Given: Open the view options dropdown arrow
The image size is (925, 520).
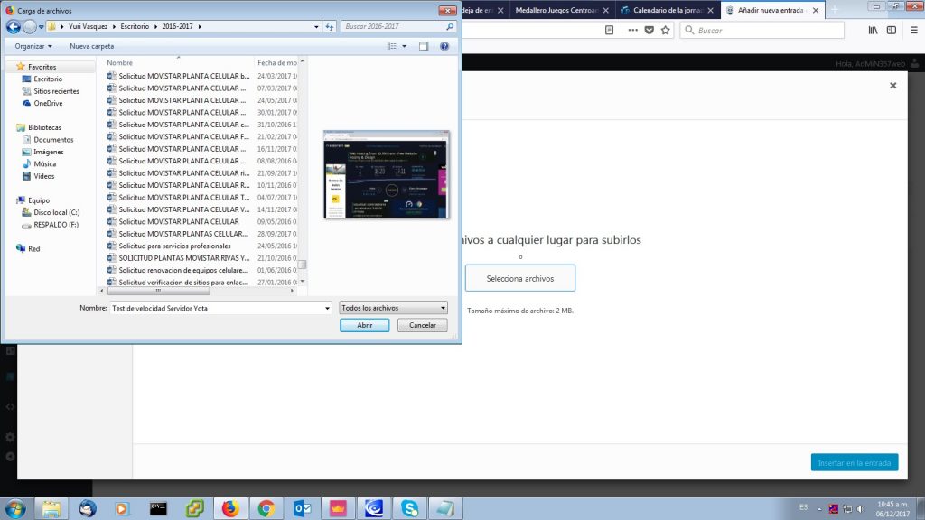Looking at the screenshot, I should [x=404, y=46].
